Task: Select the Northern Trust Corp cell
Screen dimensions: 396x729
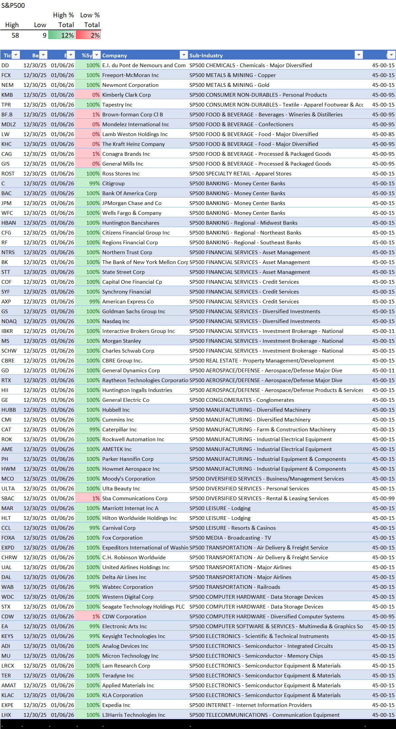Action: click(145, 252)
